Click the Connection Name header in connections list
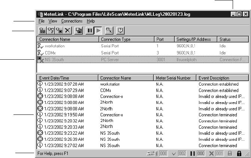Viewport: 251px width, 158px height. click(x=68, y=39)
